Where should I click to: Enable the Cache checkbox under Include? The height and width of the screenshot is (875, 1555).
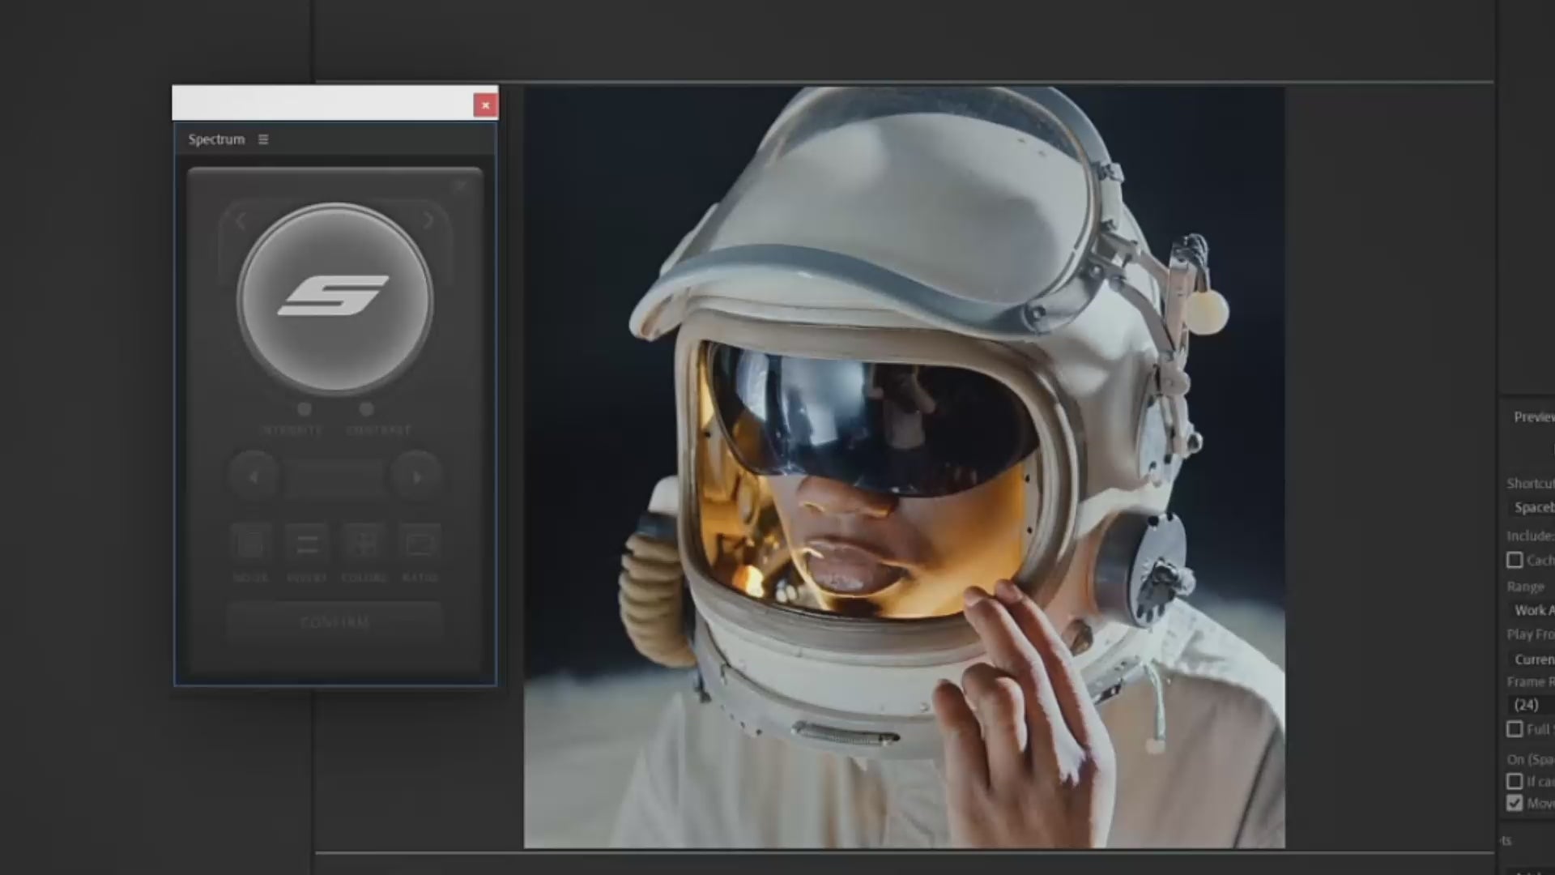point(1515,560)
